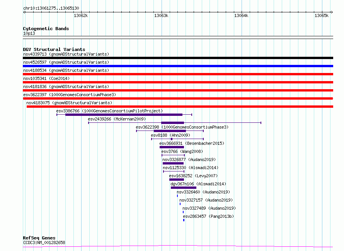The width and height of the screenshot is (344, 251).
Task: Click the small purple block of esv8188
Action: point(172,139)
